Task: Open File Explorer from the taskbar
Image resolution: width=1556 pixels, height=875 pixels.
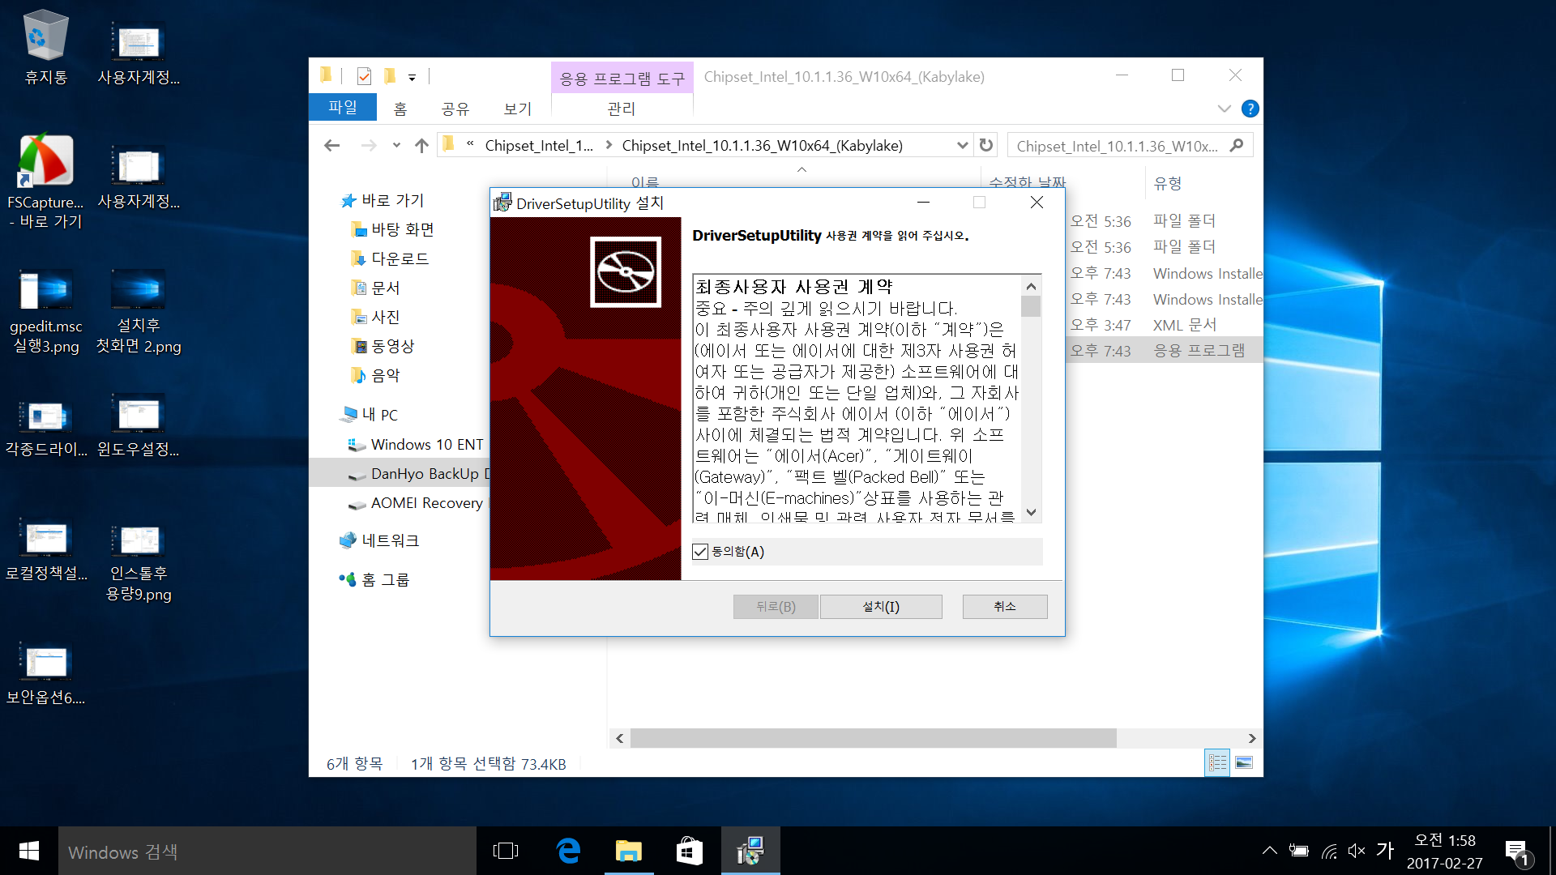Action: click(629, 851)
